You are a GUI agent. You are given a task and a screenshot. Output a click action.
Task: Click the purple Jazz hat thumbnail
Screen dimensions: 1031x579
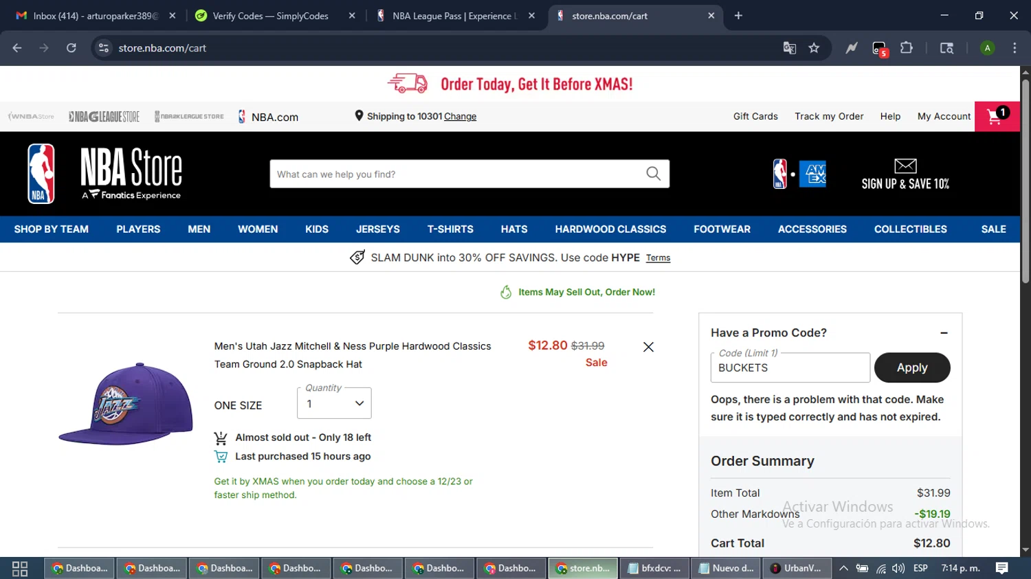126,403
